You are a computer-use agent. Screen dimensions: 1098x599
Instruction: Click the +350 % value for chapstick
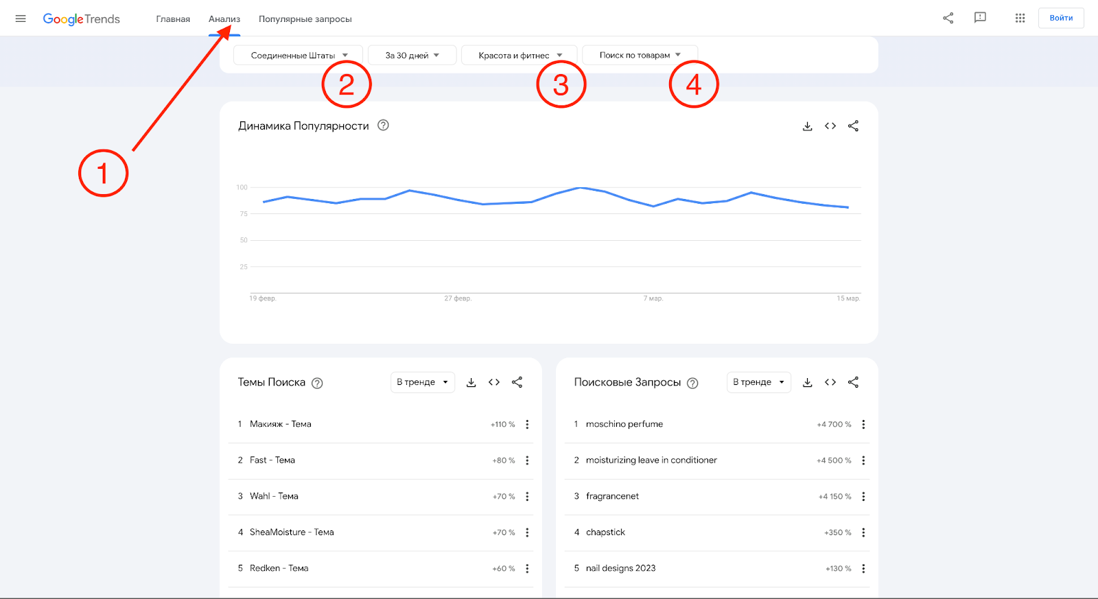[x=838, y=532]
